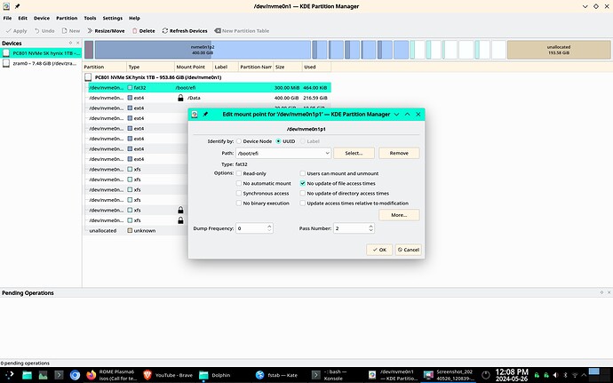The image size is (613, 383).
Task: Open Firefox ROME Plasma6 taskbar entry
Action: (x=110, y=375)
